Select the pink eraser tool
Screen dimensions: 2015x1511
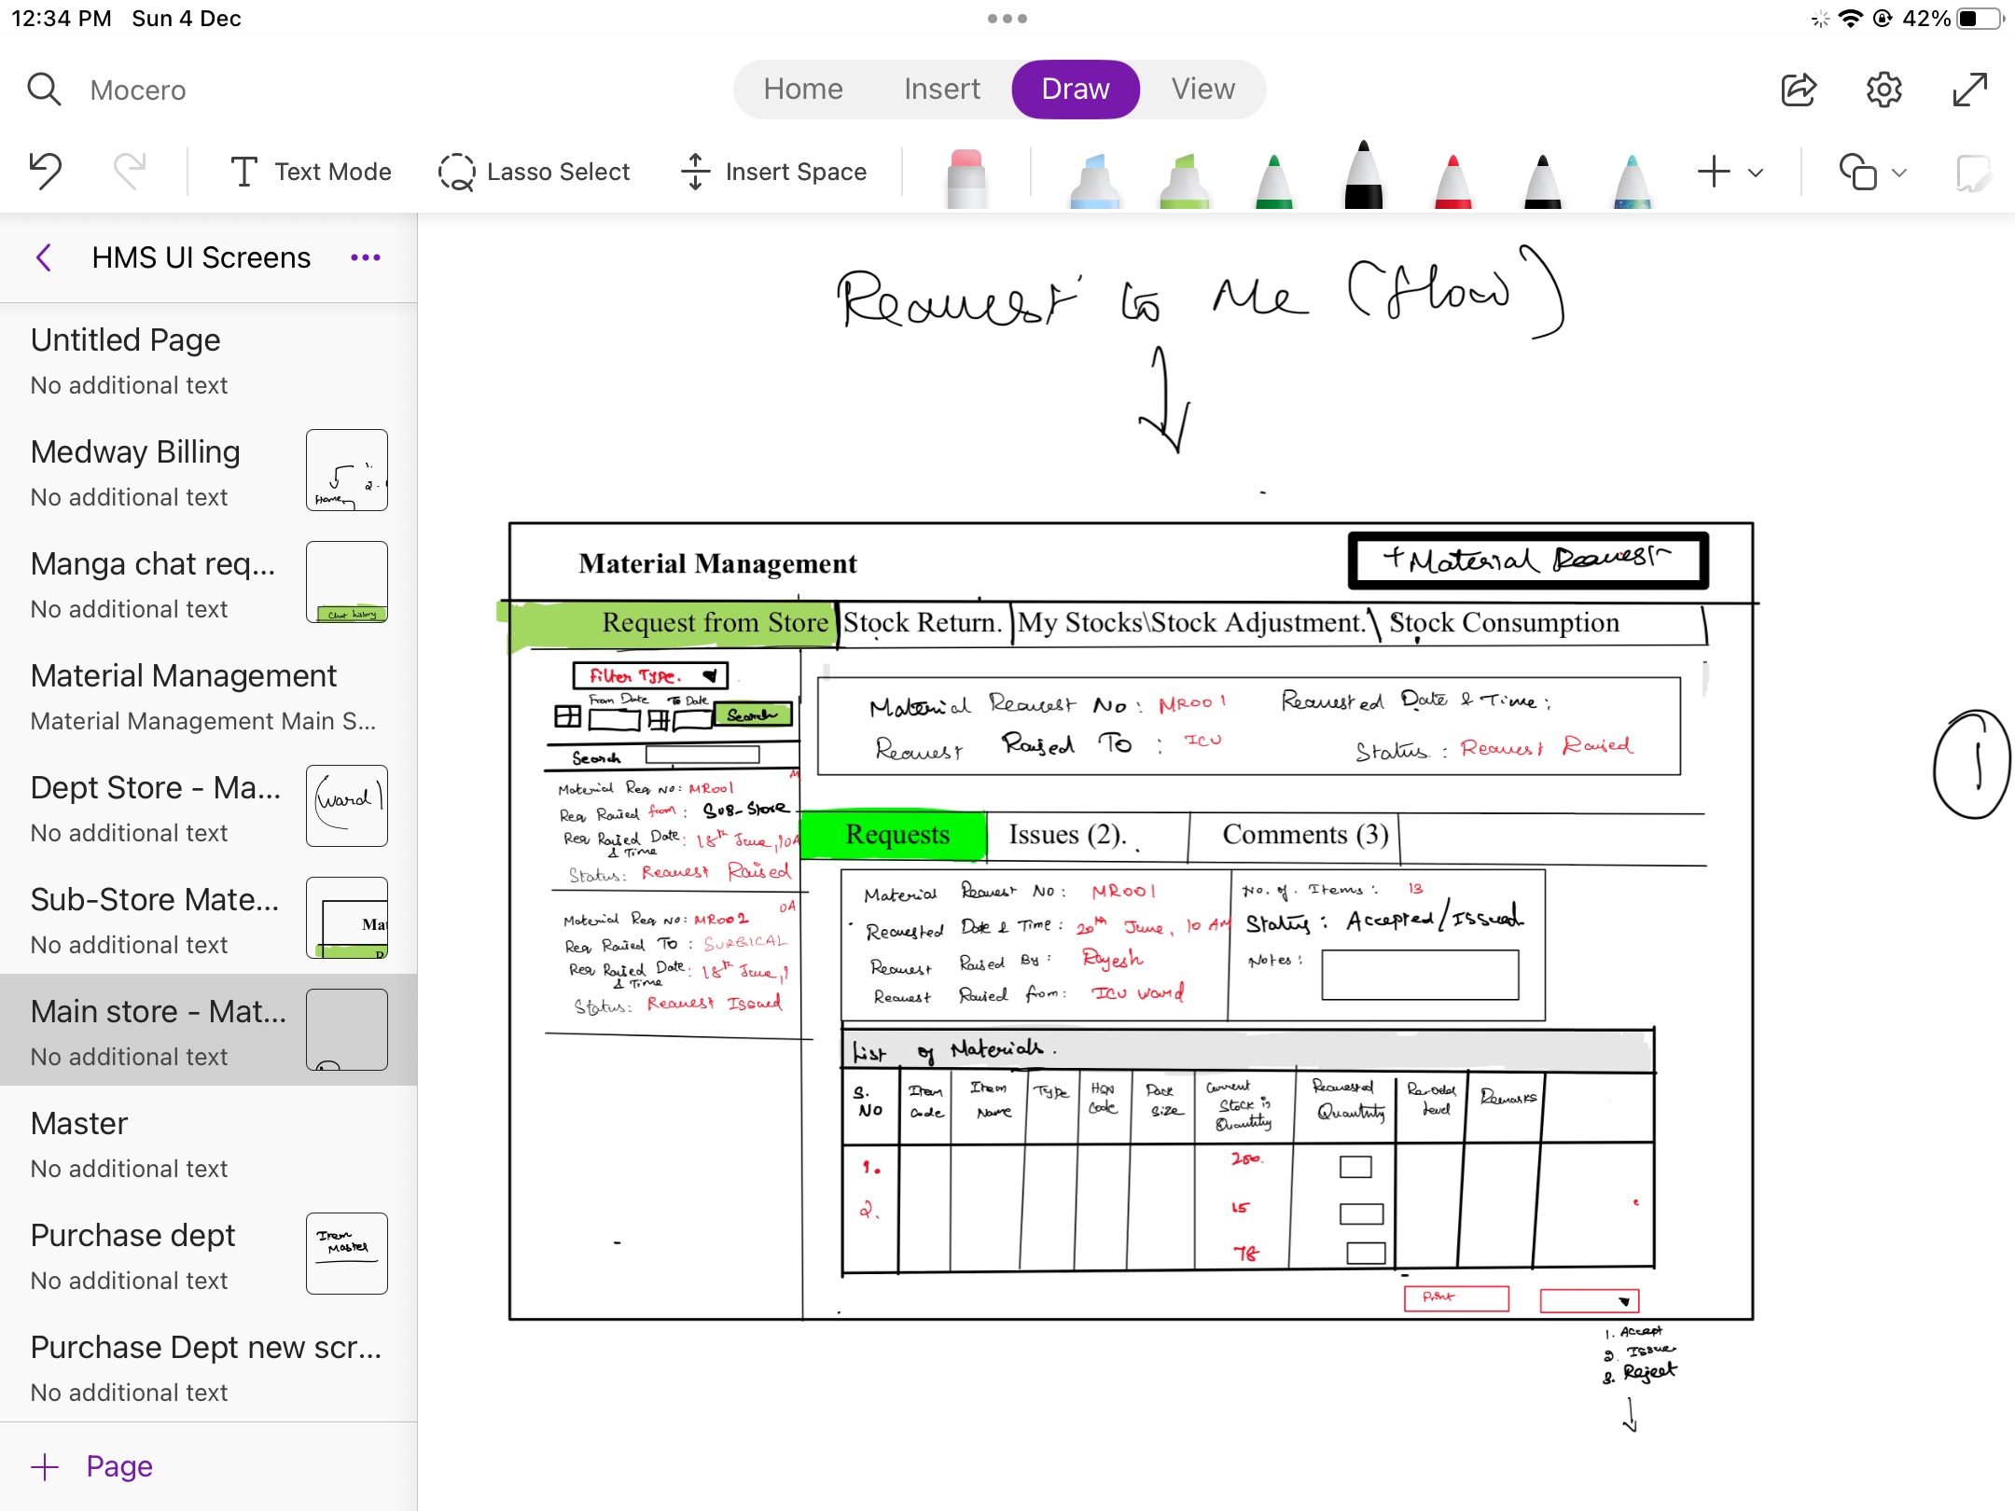[966, 176]
